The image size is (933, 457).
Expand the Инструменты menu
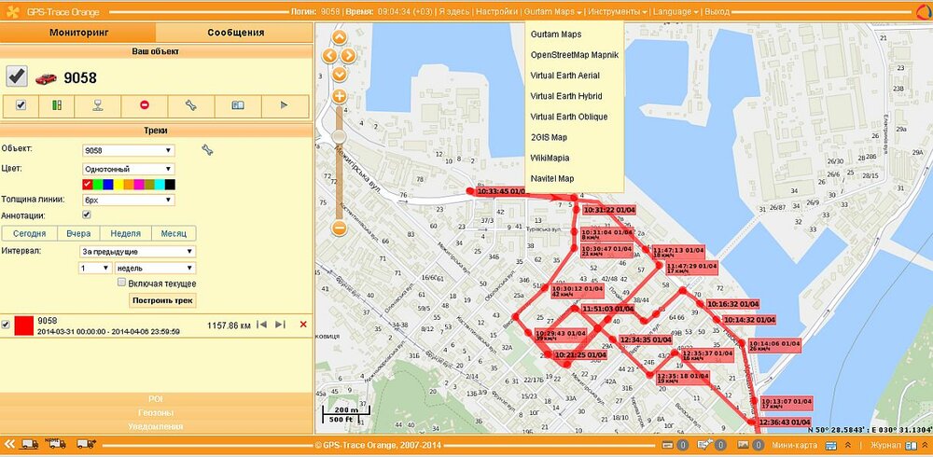(619, 11)
